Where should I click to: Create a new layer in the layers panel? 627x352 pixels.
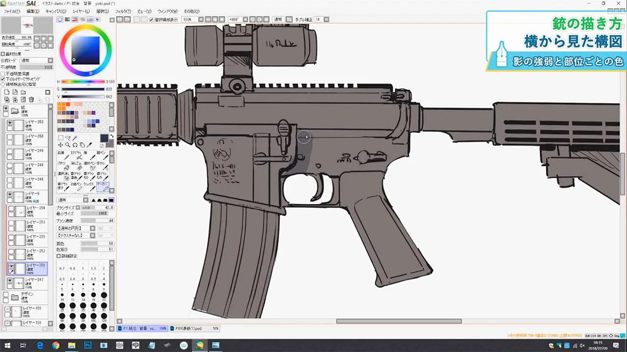coord(7,92)
